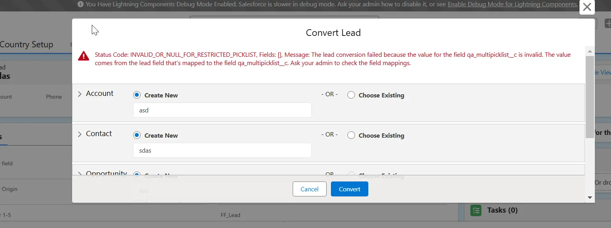Viewport: 611px width, 228px height.
Task: Select Choose Existing for Account
Action: click(x=351, y=95)
